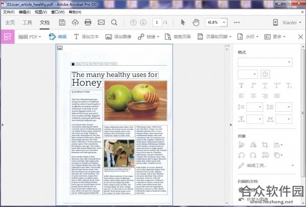The width and height of the screenshot is (306, 207).
Task: Click the Save file floppy icon
Action: pyautogui.click(x=62, y=22)
